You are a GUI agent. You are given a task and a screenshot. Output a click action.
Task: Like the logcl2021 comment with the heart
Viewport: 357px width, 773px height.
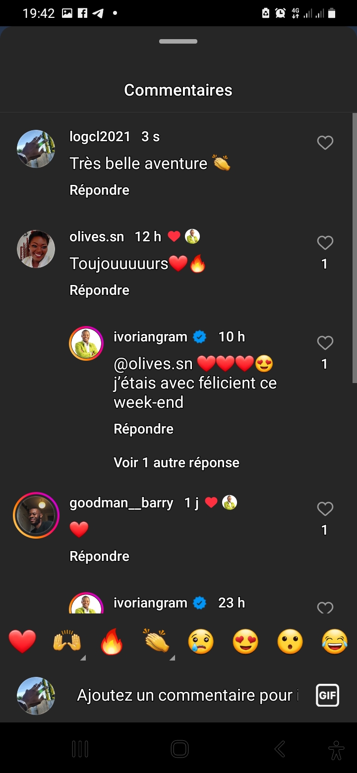(x=325, y=143)
